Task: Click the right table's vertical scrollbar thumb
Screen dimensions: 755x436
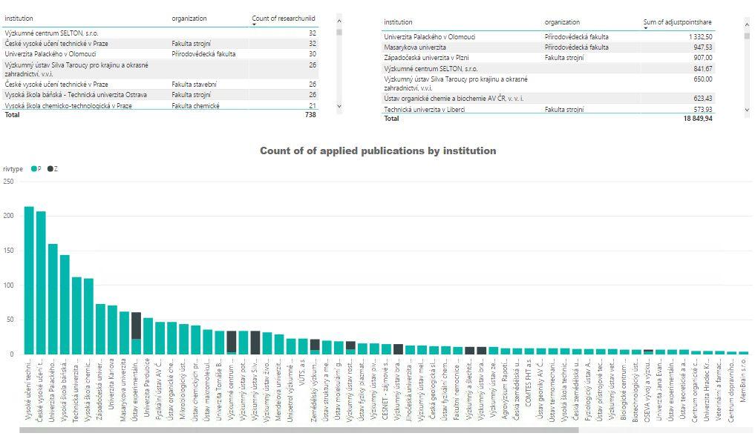Action: coord(747,36)
